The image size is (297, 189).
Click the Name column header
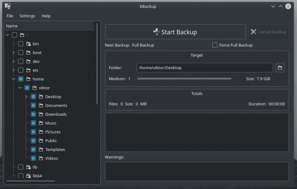click(49, 26)
